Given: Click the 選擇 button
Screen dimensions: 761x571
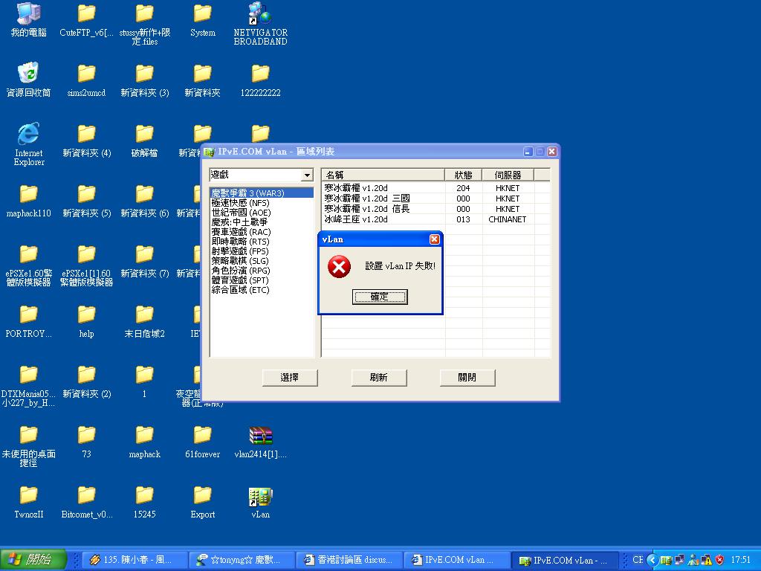Looking at the screenshot, I should (290, 378).
